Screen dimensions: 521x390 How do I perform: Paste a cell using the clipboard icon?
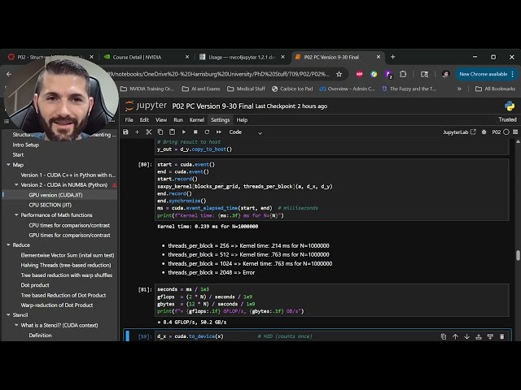coord(172,132)
